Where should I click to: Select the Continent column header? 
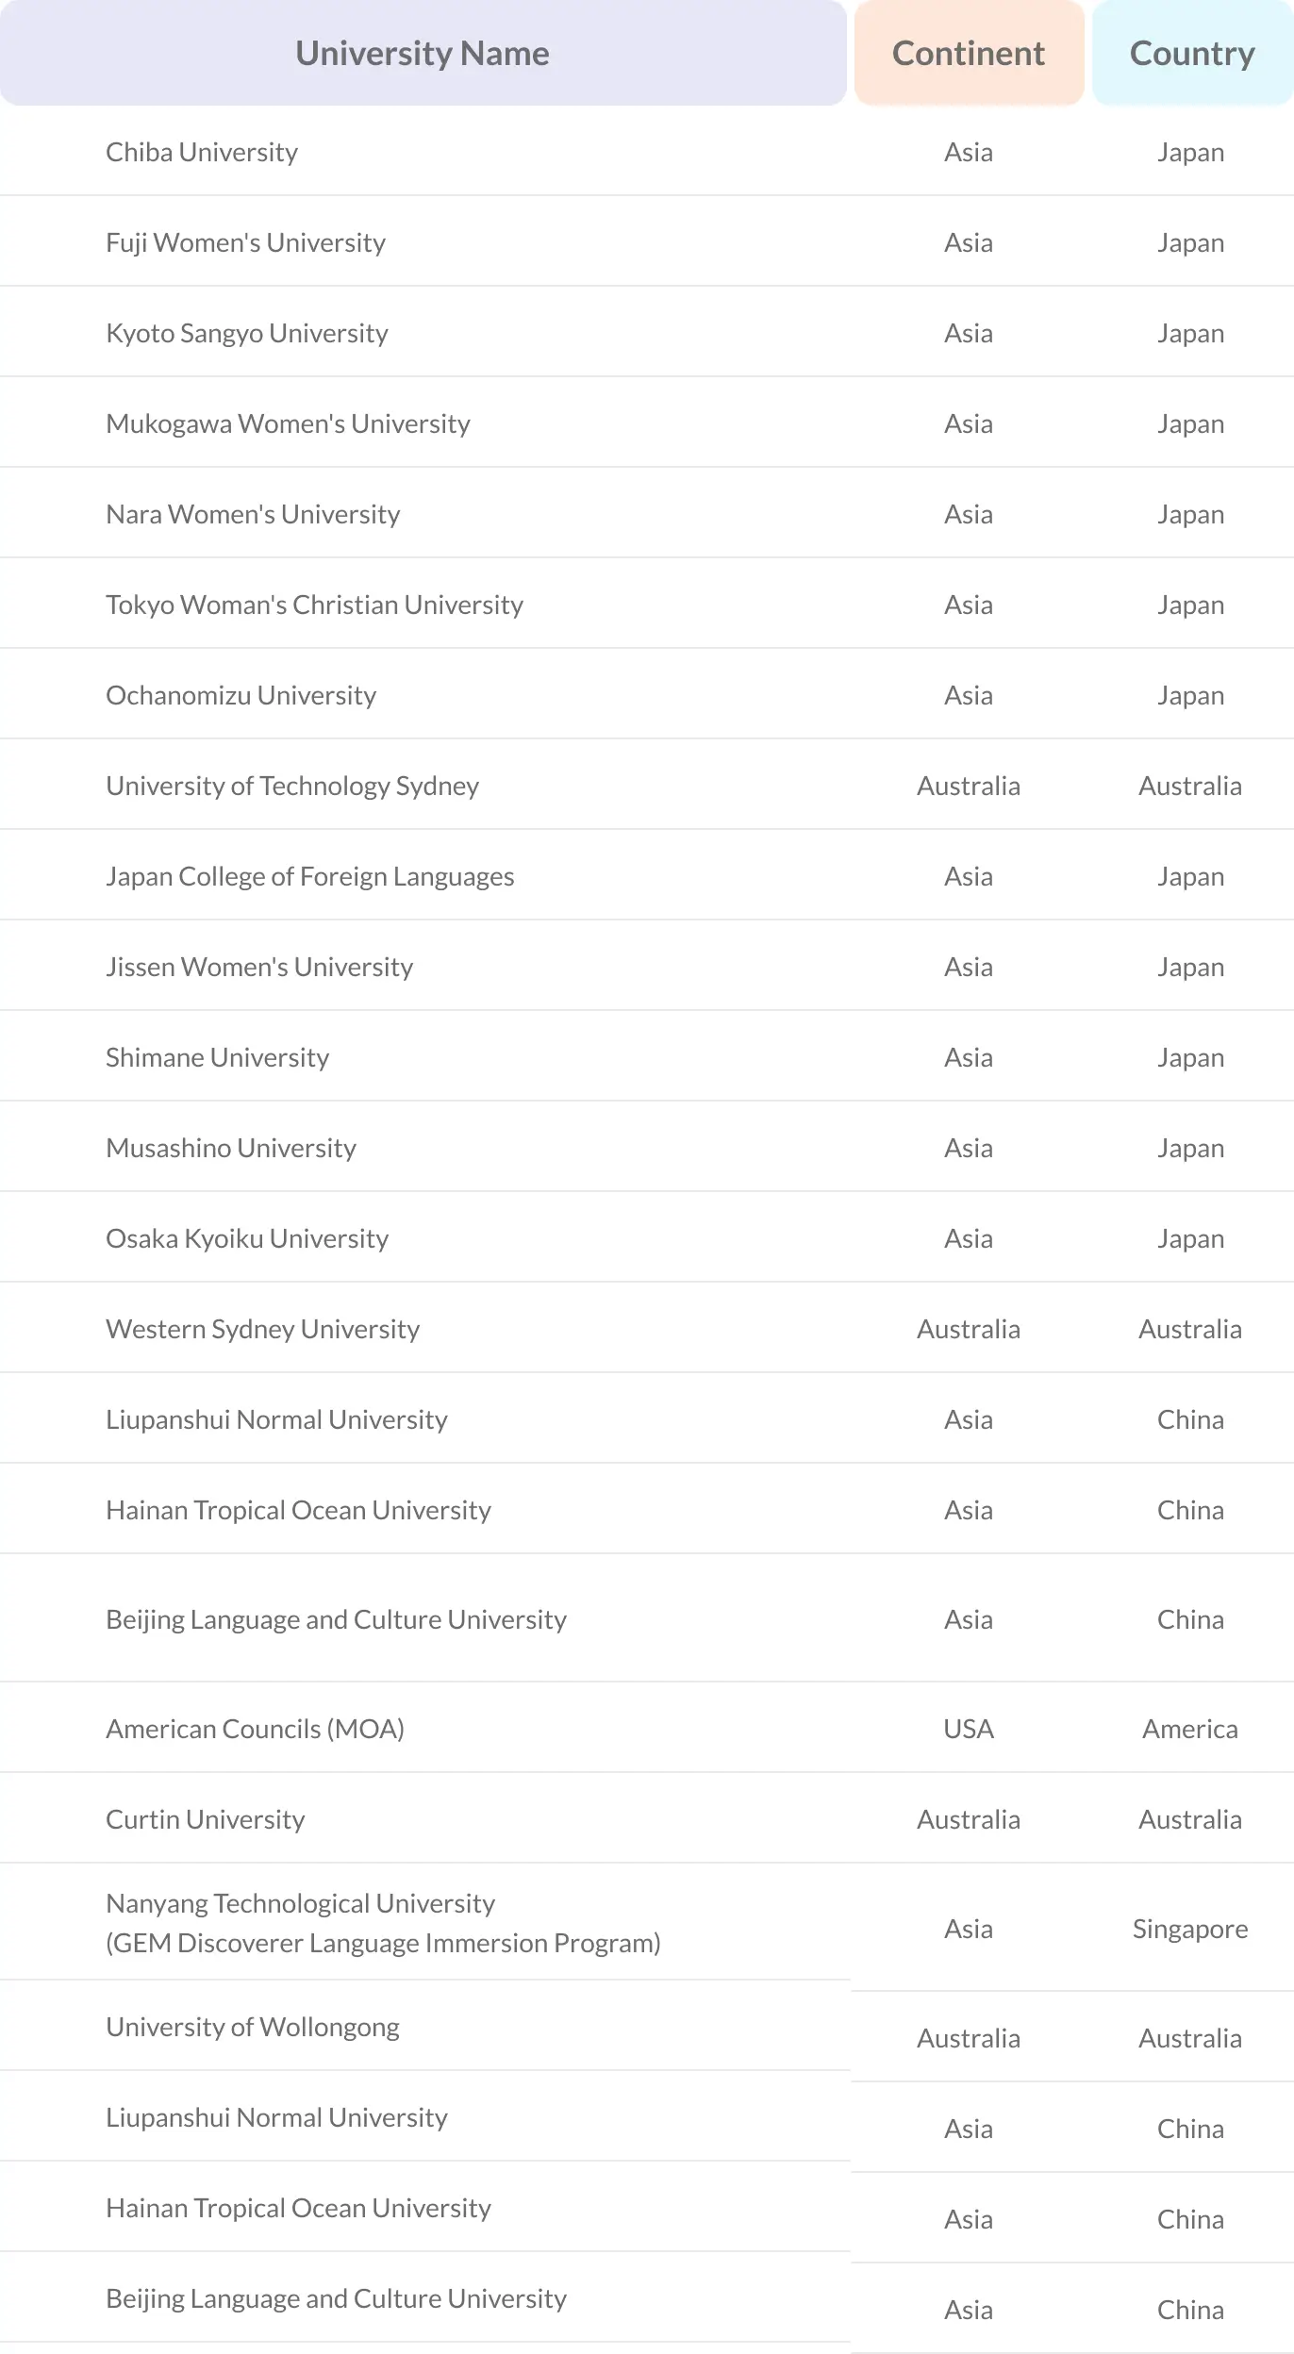pos(969,54)
